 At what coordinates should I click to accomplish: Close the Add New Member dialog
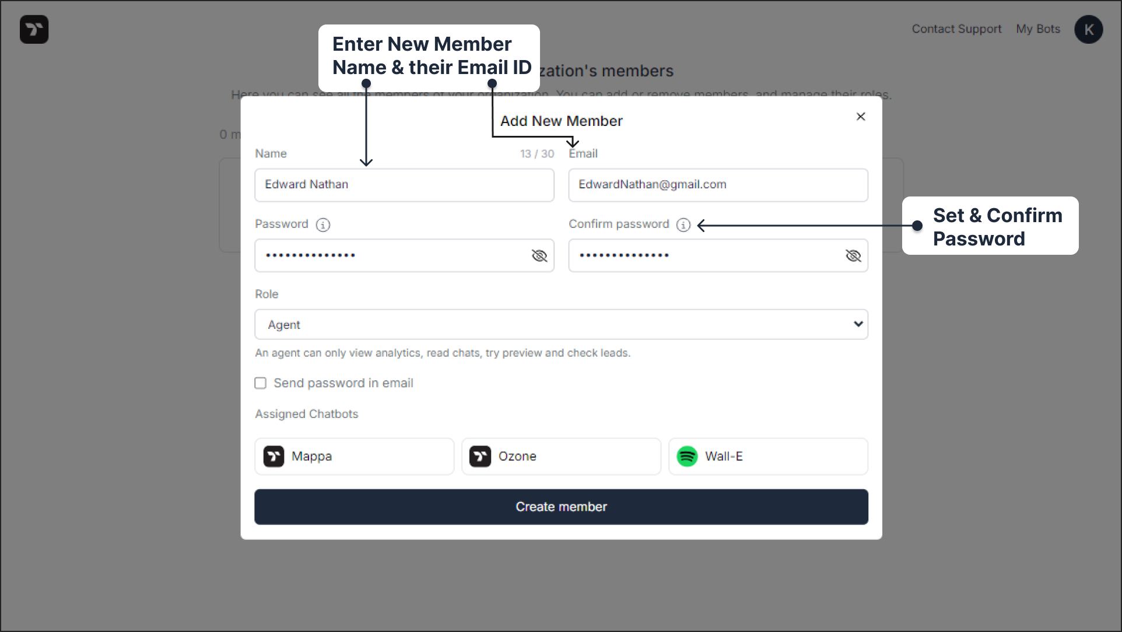coord(861,117)
